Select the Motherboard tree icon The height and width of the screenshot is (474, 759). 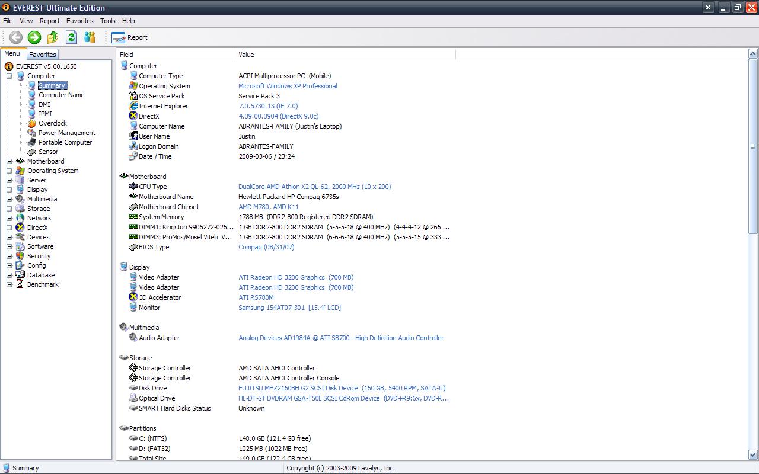click(20, 161)
